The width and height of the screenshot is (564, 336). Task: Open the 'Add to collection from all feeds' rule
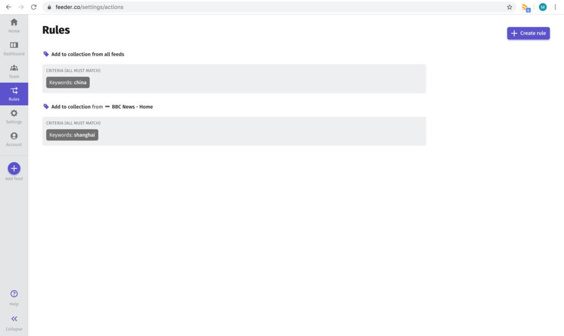point(88,55)
